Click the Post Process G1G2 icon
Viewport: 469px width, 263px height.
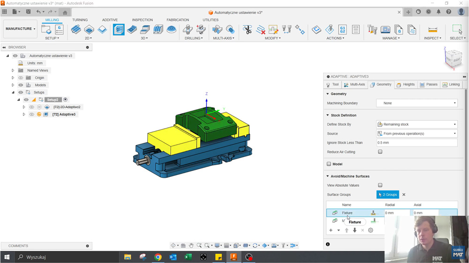342,29
